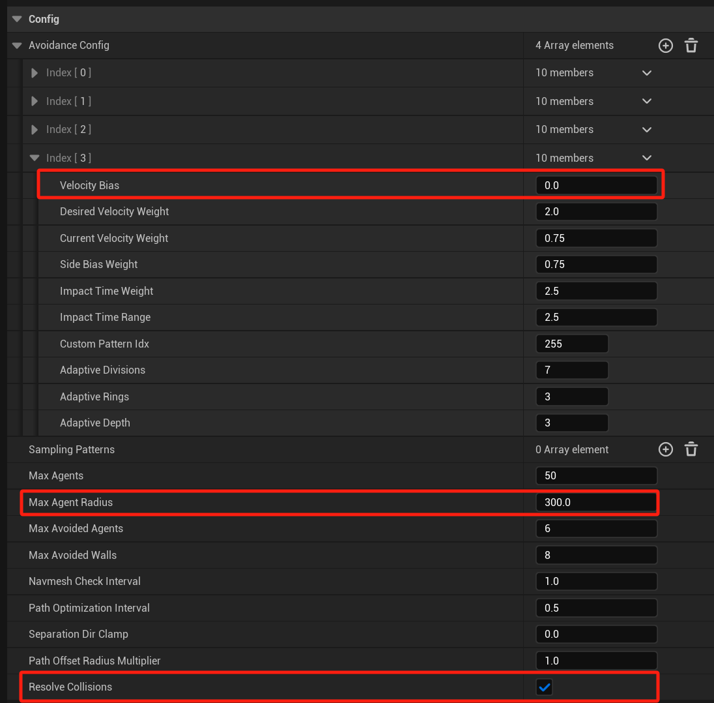Expand Index [ 2 ] entry
This screenshot has height=703, width=714.
coord(35,130)
